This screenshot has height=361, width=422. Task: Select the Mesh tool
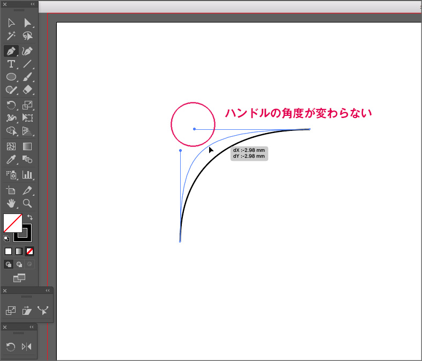(11, 146)
